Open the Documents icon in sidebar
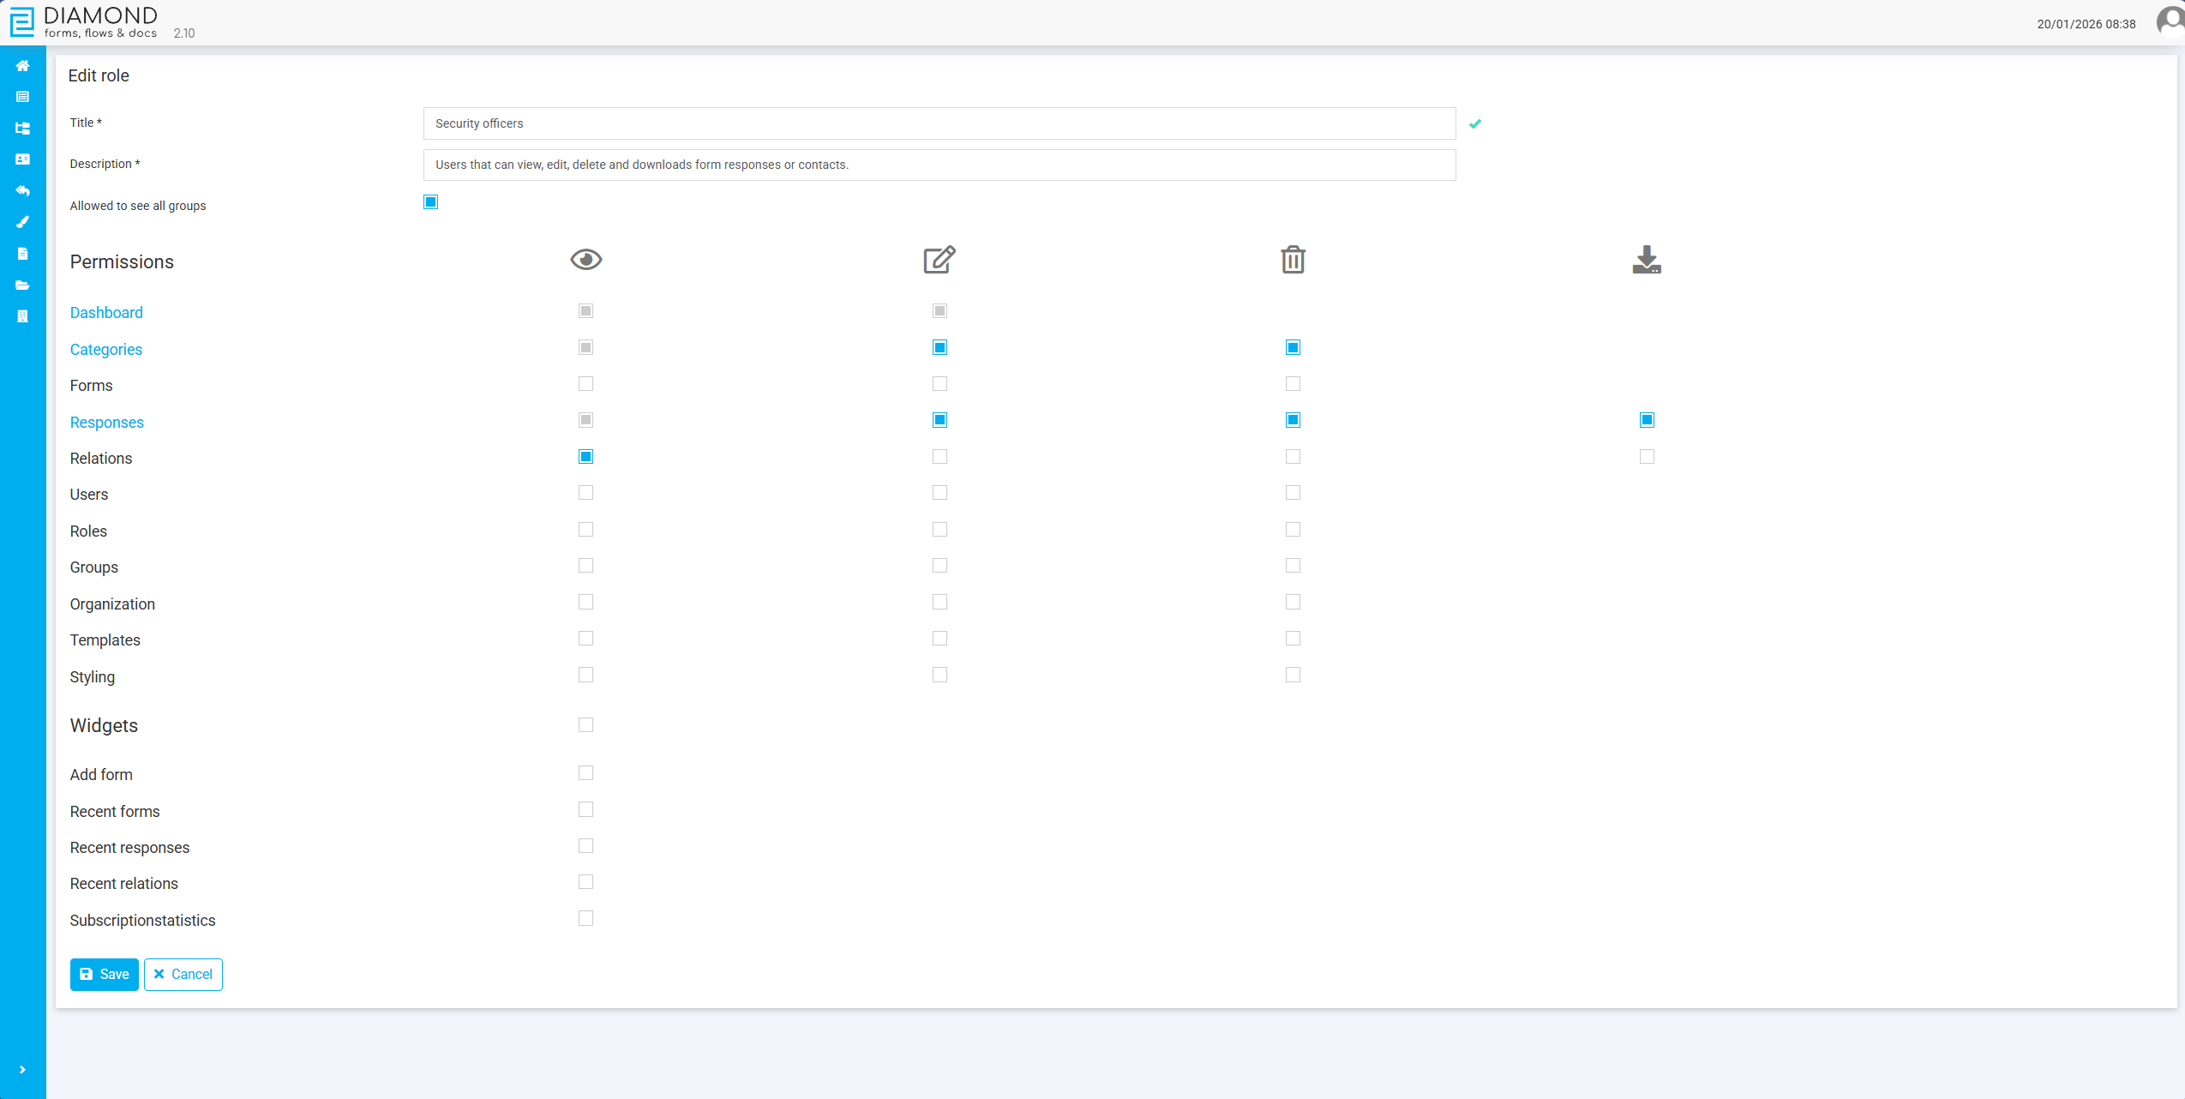The height and width of the screenshot is (1099, 2185). (x=23, y=253)
